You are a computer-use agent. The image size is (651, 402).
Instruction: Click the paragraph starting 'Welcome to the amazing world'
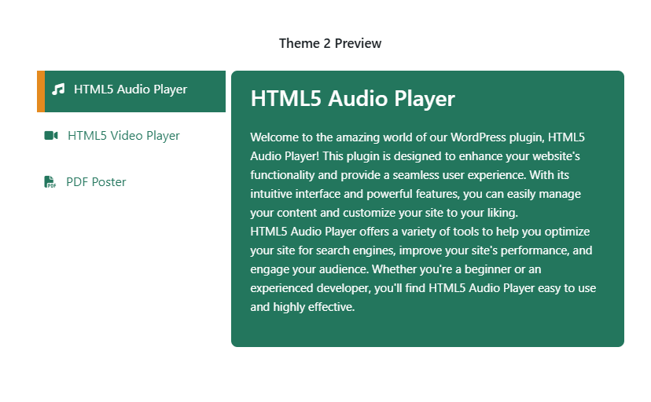(x=417, y=175)
